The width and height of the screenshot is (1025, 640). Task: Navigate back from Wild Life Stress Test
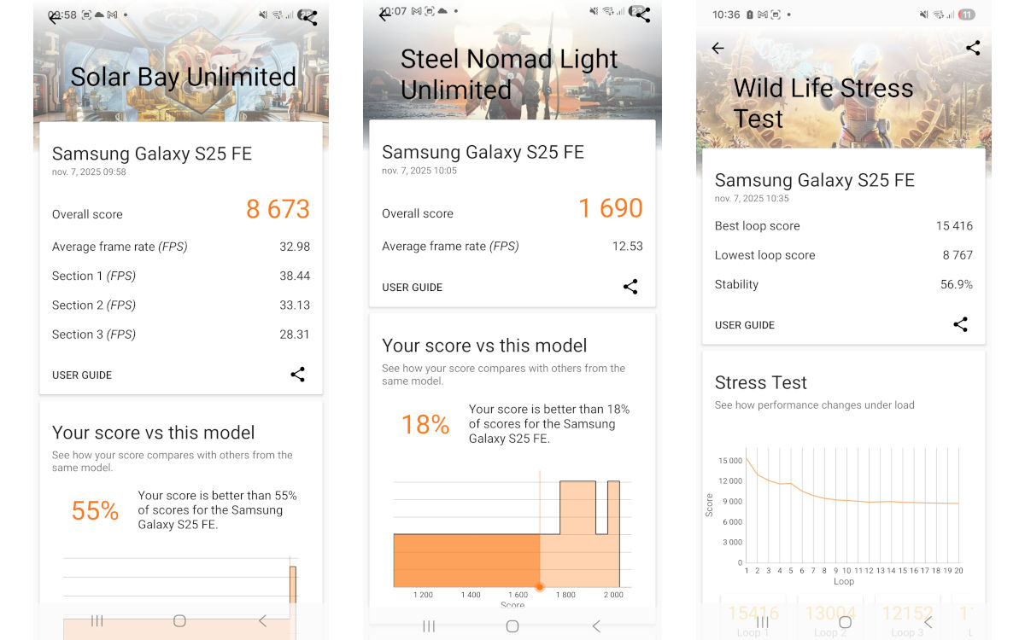coord(717,49)
